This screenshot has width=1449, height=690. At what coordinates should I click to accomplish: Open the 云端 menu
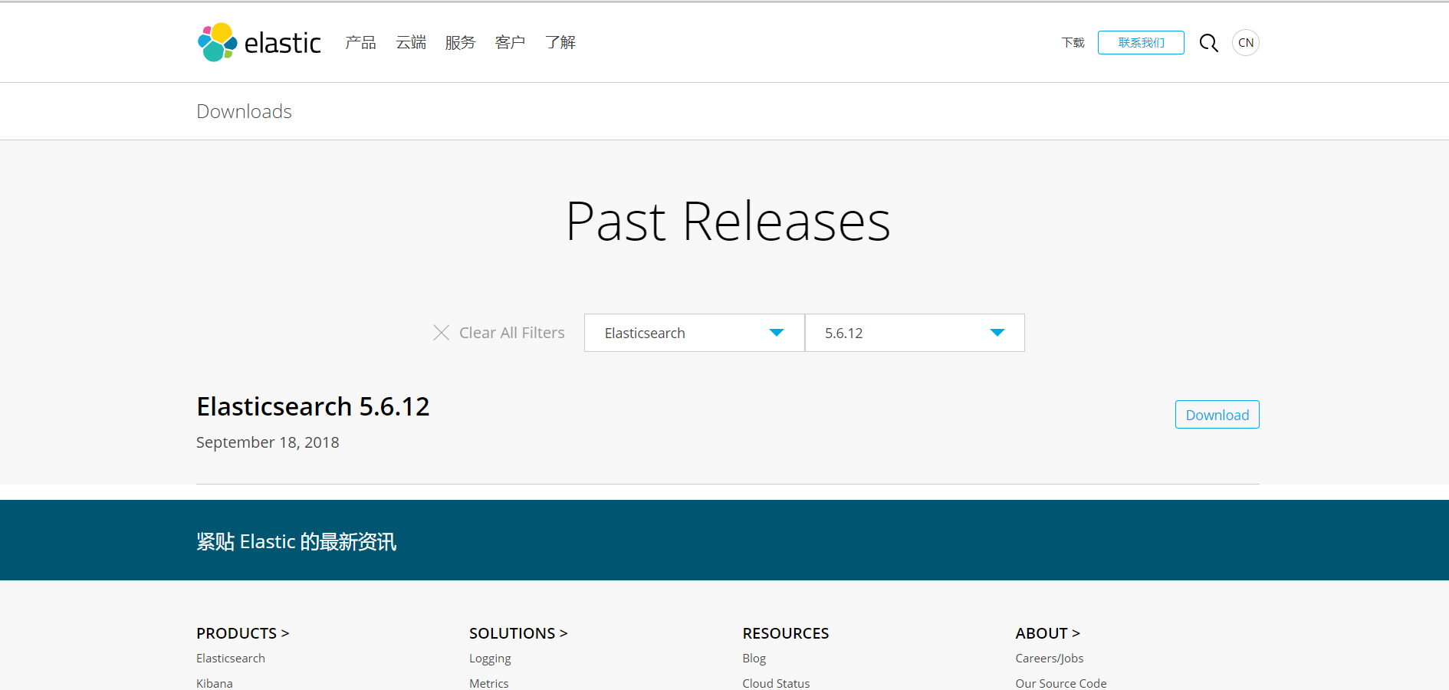(x=410, y=43)
